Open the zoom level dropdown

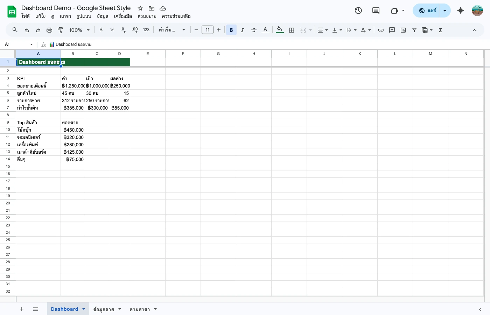pos(79,30)
